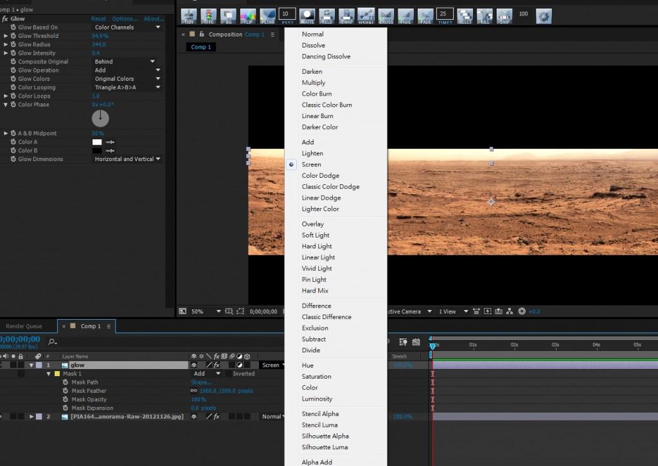The image size is (658, 466).
Task: Choose Overlay from the blending mode menu
Action: pos(313,224)
